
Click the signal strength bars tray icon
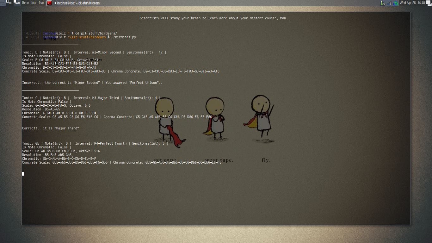coord(390,3)
